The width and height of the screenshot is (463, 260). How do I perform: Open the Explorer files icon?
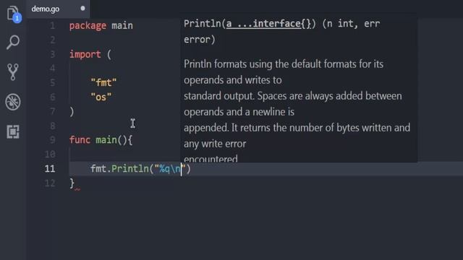click(x=13, y=13)
